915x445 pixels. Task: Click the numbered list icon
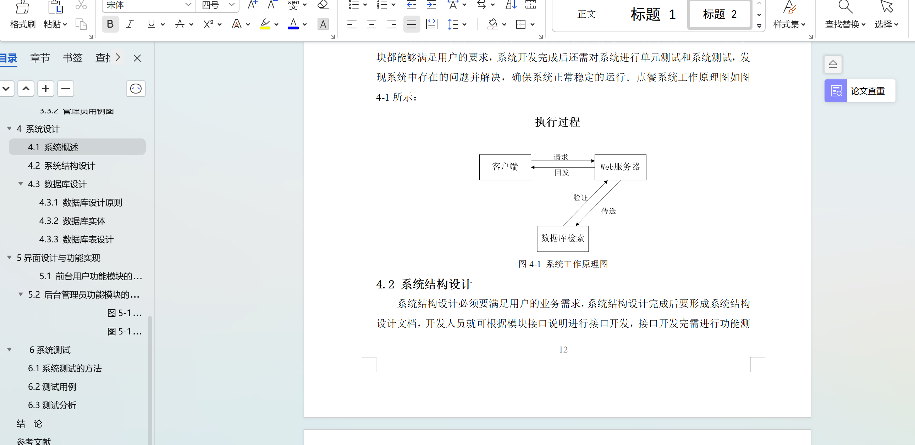pyautogui.click(x=382, y=5)
